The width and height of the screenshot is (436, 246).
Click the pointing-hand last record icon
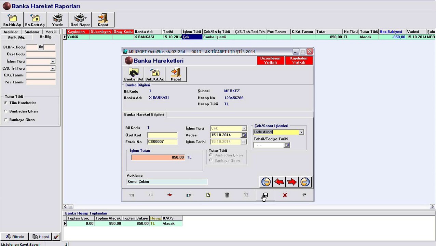pyautogui.click(x=189, y=195)
